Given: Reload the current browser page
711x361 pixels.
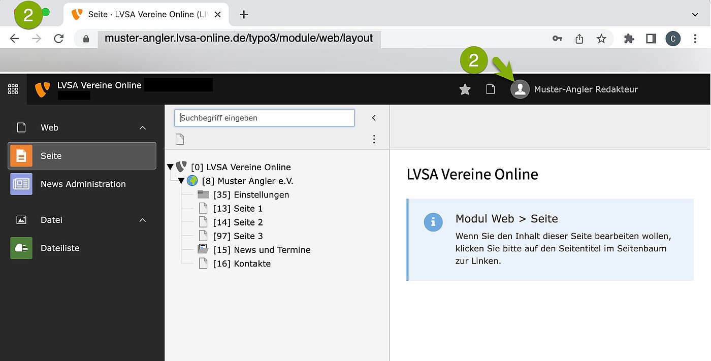Looking at the screenshot, I should click(x=59, y=39).
